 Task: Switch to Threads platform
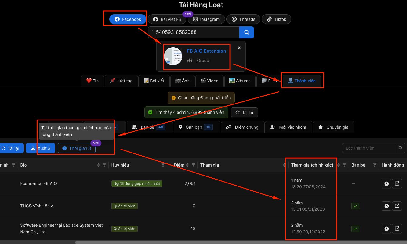pos(243,19)
